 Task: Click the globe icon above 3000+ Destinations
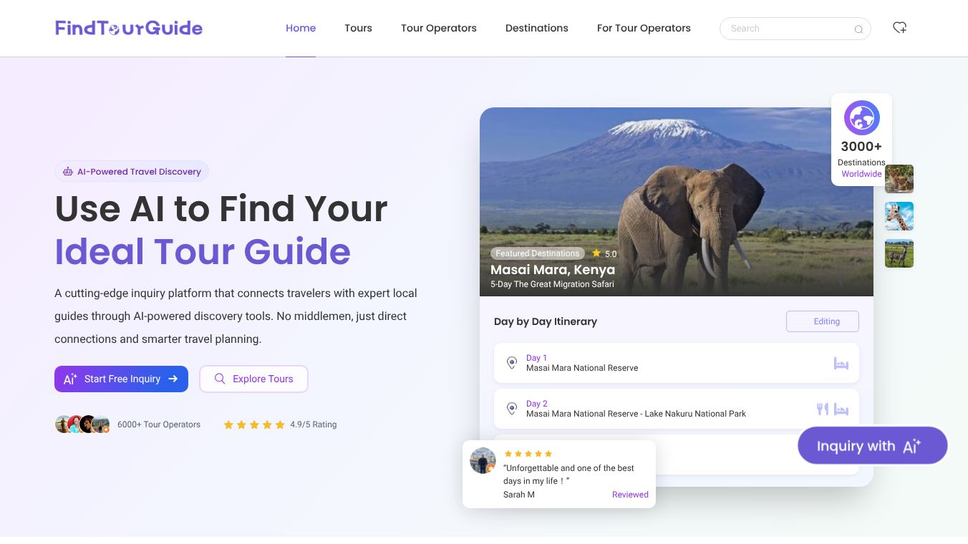click(861, 117)
